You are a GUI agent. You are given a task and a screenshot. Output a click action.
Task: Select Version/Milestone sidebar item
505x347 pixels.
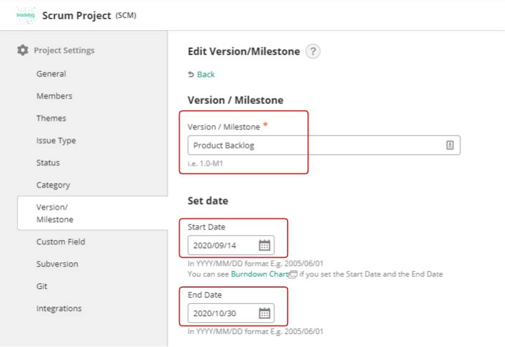(55, 213)
